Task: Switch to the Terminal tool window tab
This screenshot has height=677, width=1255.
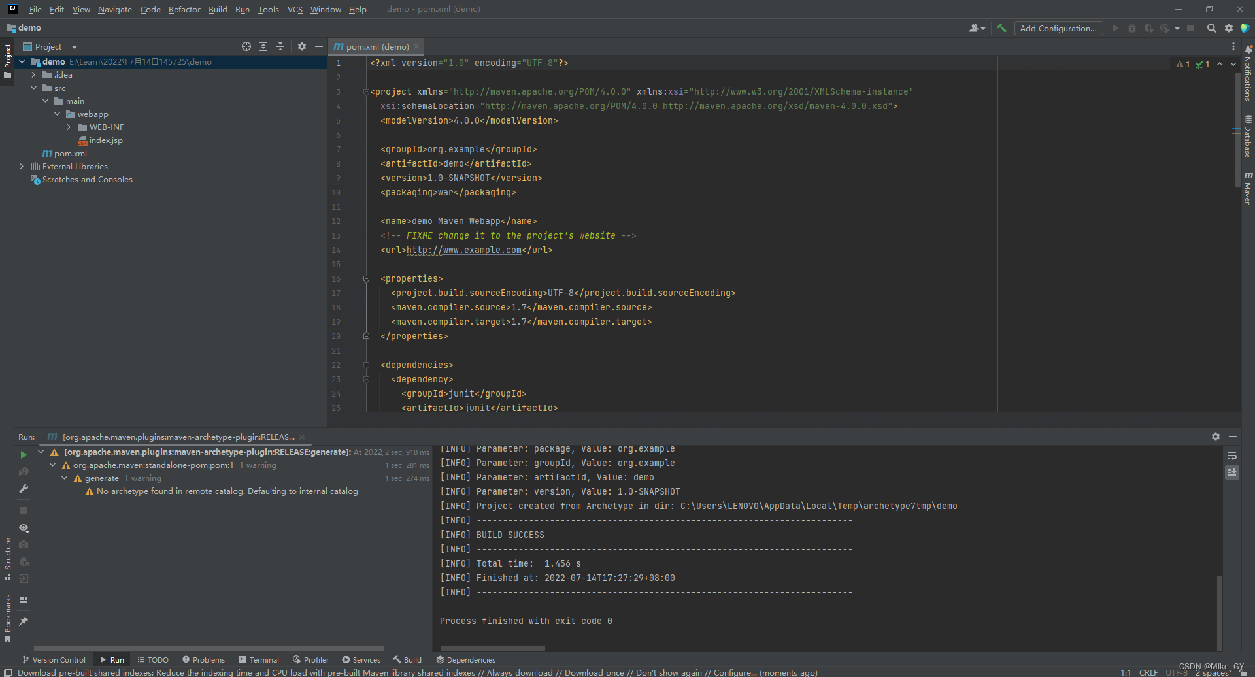Action: (259, 660)
